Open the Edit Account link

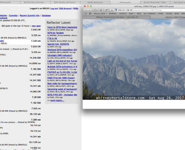pos(65,9)
